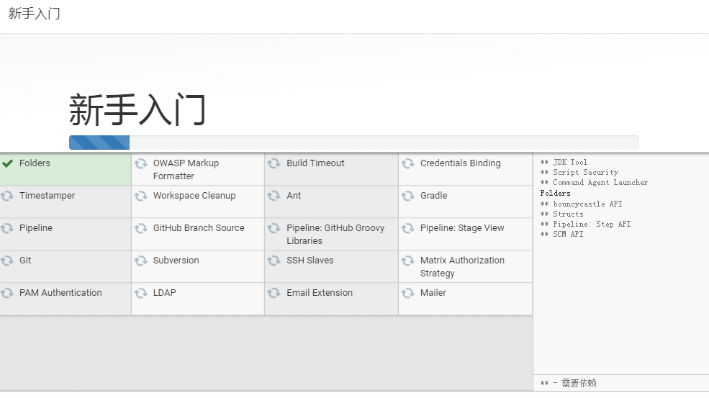Screen dimensions: 709x398
Task: Click the pending sync icon beside Timestamper
Action: pos(6,196)
